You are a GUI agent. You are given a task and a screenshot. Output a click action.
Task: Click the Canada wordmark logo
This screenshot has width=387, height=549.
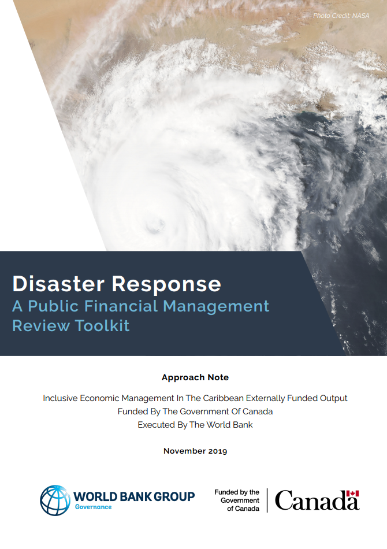point(317,500)
